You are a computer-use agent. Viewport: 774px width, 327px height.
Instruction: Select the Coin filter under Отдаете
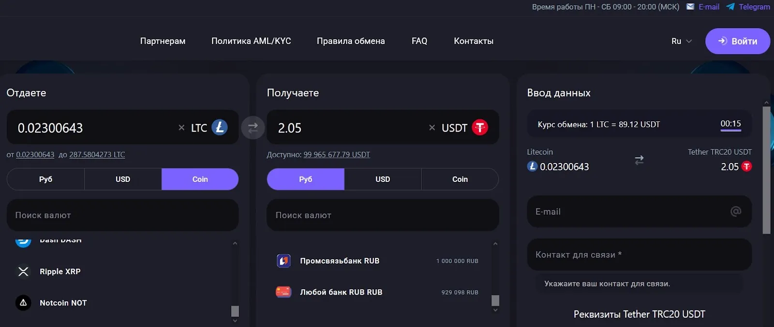(x=200, y=179)
